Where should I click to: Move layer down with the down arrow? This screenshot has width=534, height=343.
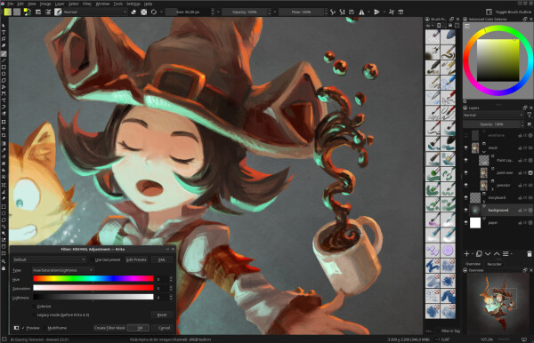(488, 254)
